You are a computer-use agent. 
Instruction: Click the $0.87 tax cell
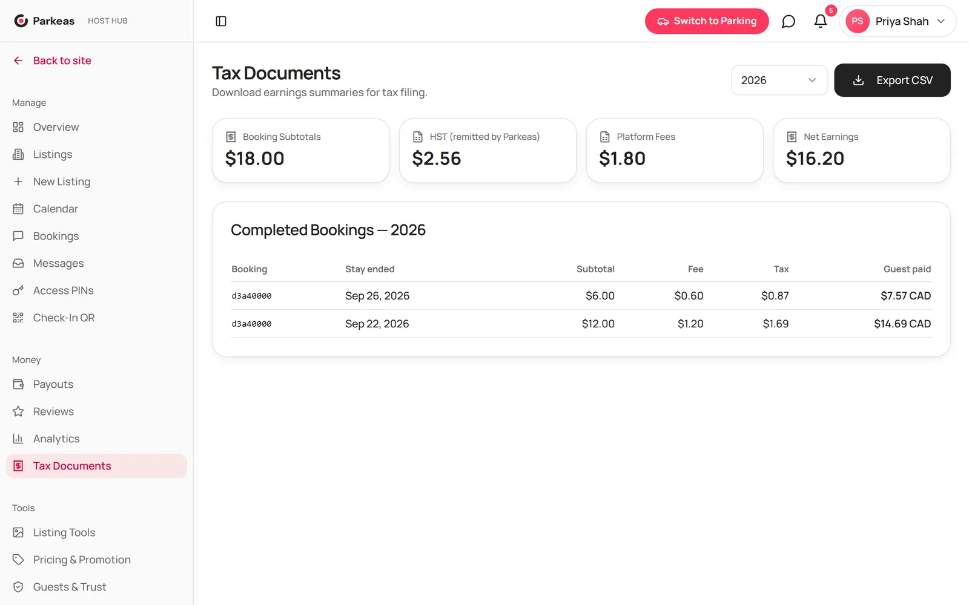(775, 296)
